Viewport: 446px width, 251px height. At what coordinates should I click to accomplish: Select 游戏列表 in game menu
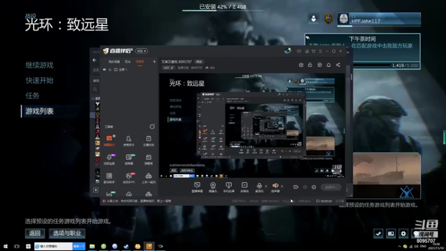(40, 111)
